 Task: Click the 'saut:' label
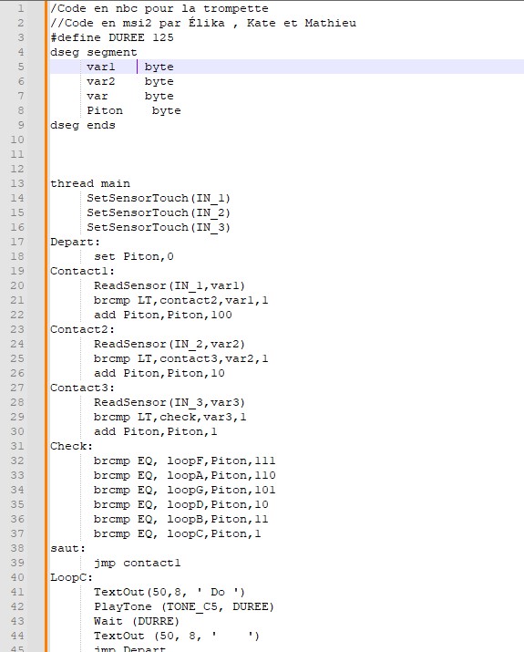[x=67, y=548]
